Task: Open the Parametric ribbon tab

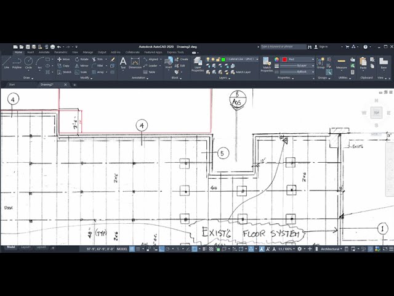Action: tap(61, 52)
